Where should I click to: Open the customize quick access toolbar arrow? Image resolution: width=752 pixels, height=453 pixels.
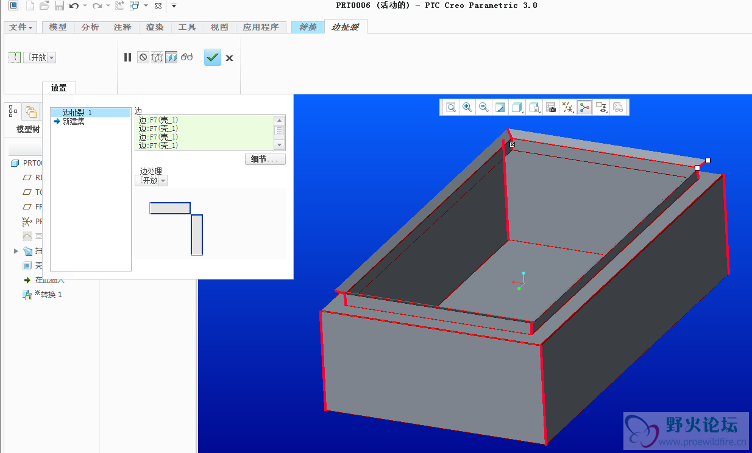pyautogui.click(x=174, y=5)
